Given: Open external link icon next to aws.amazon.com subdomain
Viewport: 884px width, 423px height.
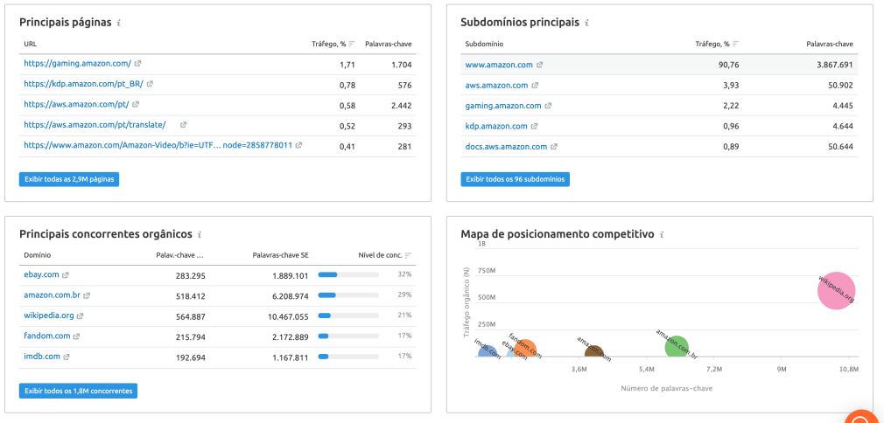Looking at the screenshot, I should point(535,86).
